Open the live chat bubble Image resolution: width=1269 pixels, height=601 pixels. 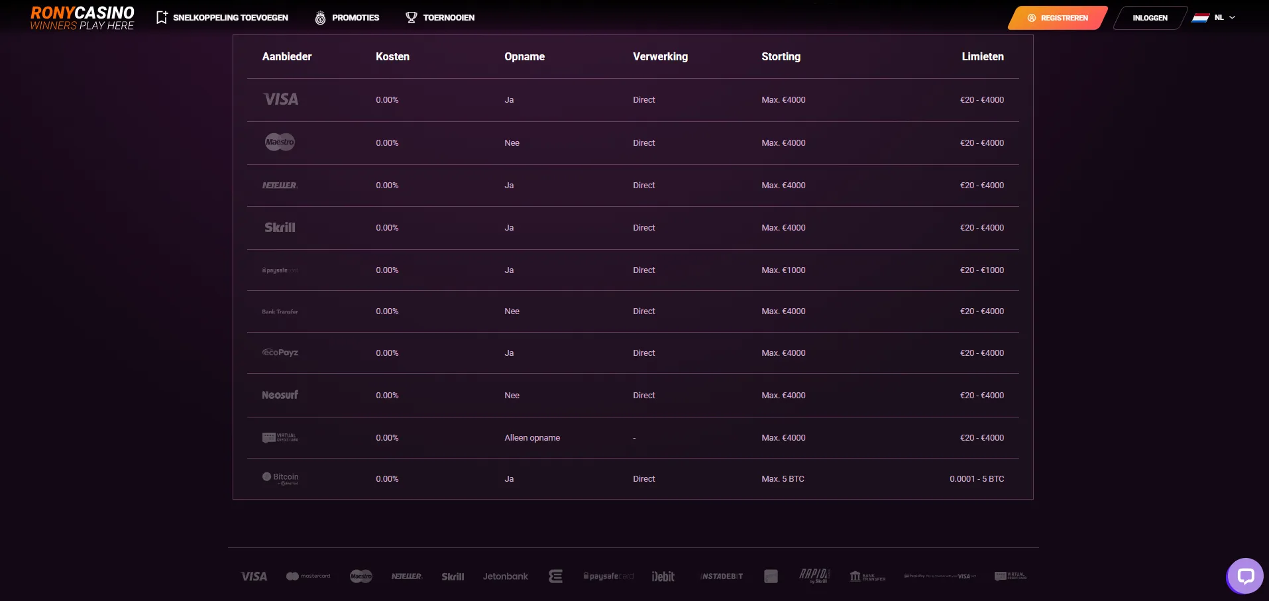(1246, 576)
